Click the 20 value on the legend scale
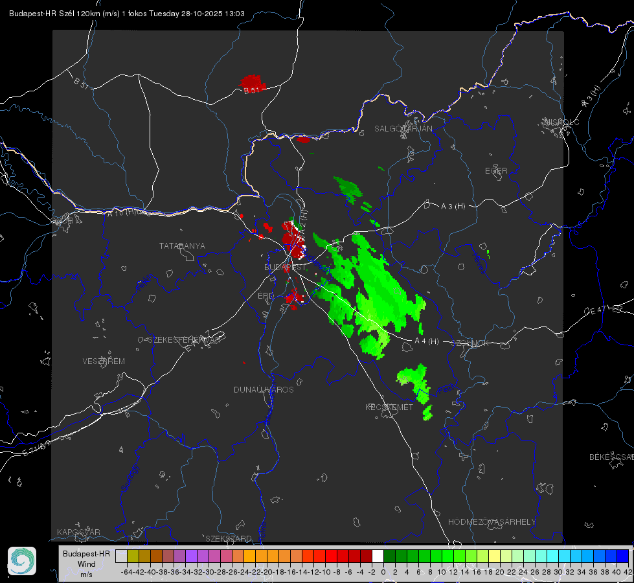Screen dimensions: 634x583 click(500, 572)
